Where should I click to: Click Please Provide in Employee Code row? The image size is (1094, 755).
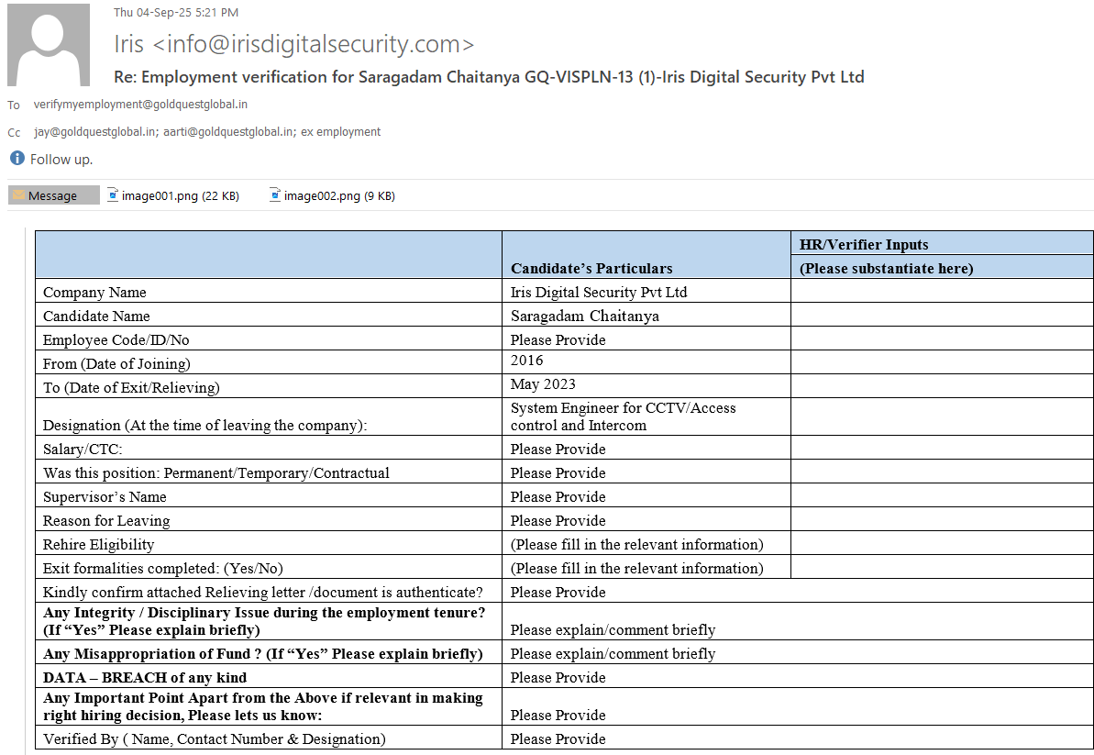tap(558, 339)
